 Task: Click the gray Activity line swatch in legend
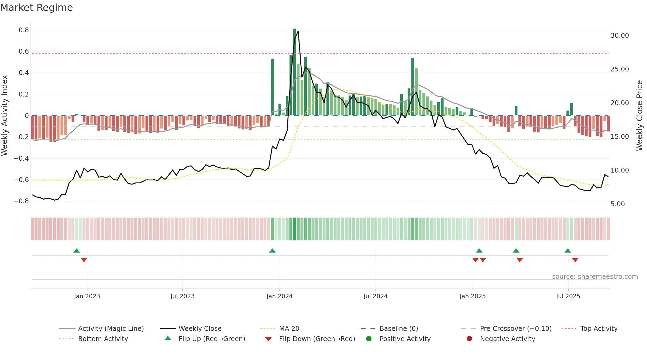[x=67, y=328]
